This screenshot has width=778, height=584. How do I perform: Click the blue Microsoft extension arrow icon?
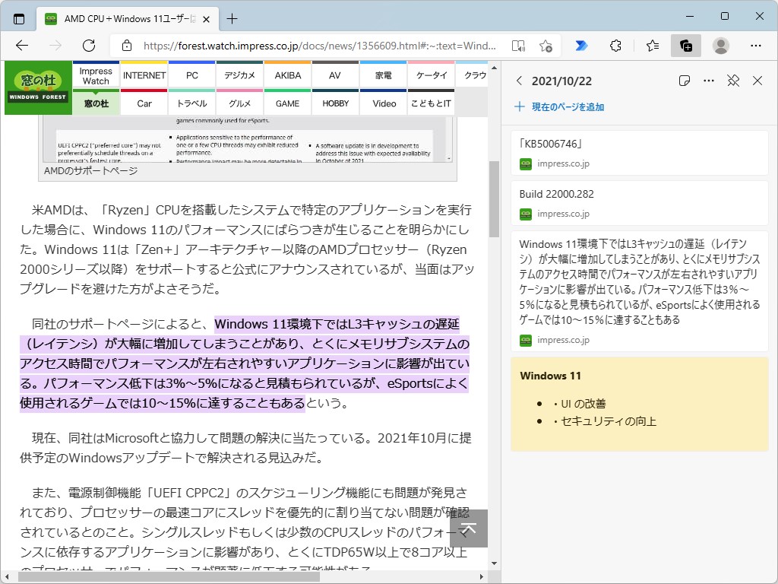(580, 46)
